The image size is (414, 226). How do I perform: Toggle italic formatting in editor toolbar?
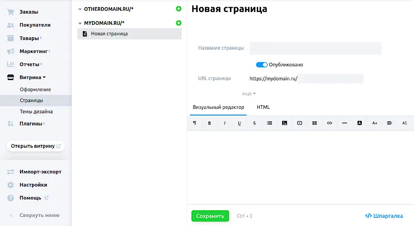(x=225, y=123)
